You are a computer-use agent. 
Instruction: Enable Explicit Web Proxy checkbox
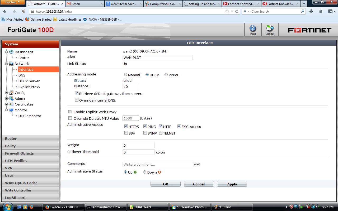coord(70,112)
